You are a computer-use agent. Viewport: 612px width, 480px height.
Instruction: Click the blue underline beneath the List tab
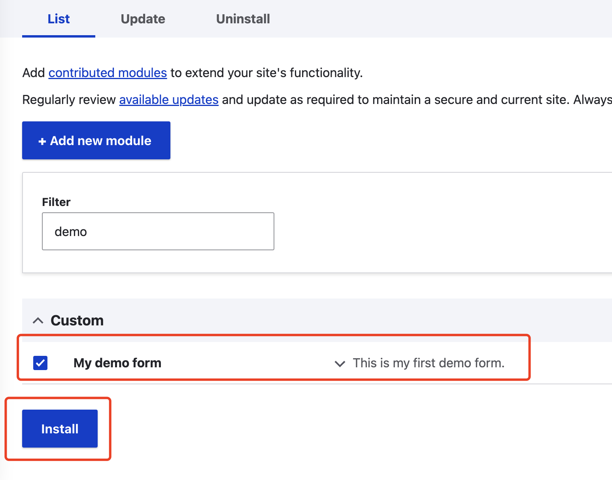point(59,36)
